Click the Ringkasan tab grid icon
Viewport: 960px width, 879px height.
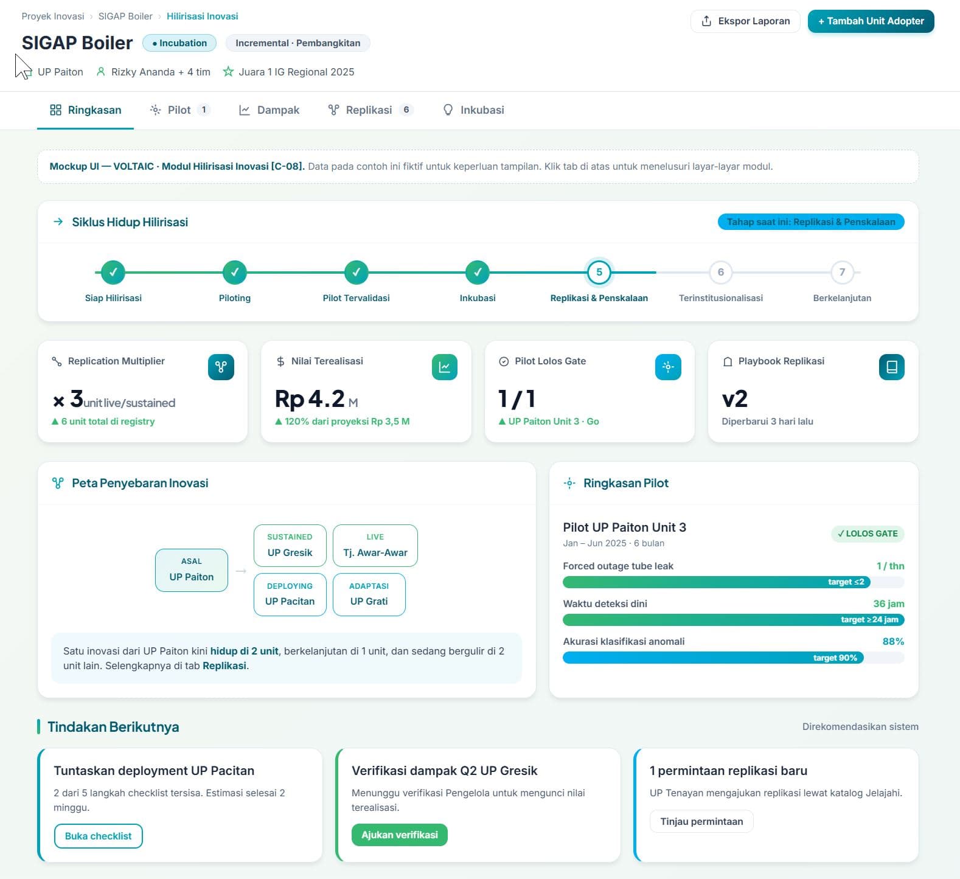click(55, 110)
